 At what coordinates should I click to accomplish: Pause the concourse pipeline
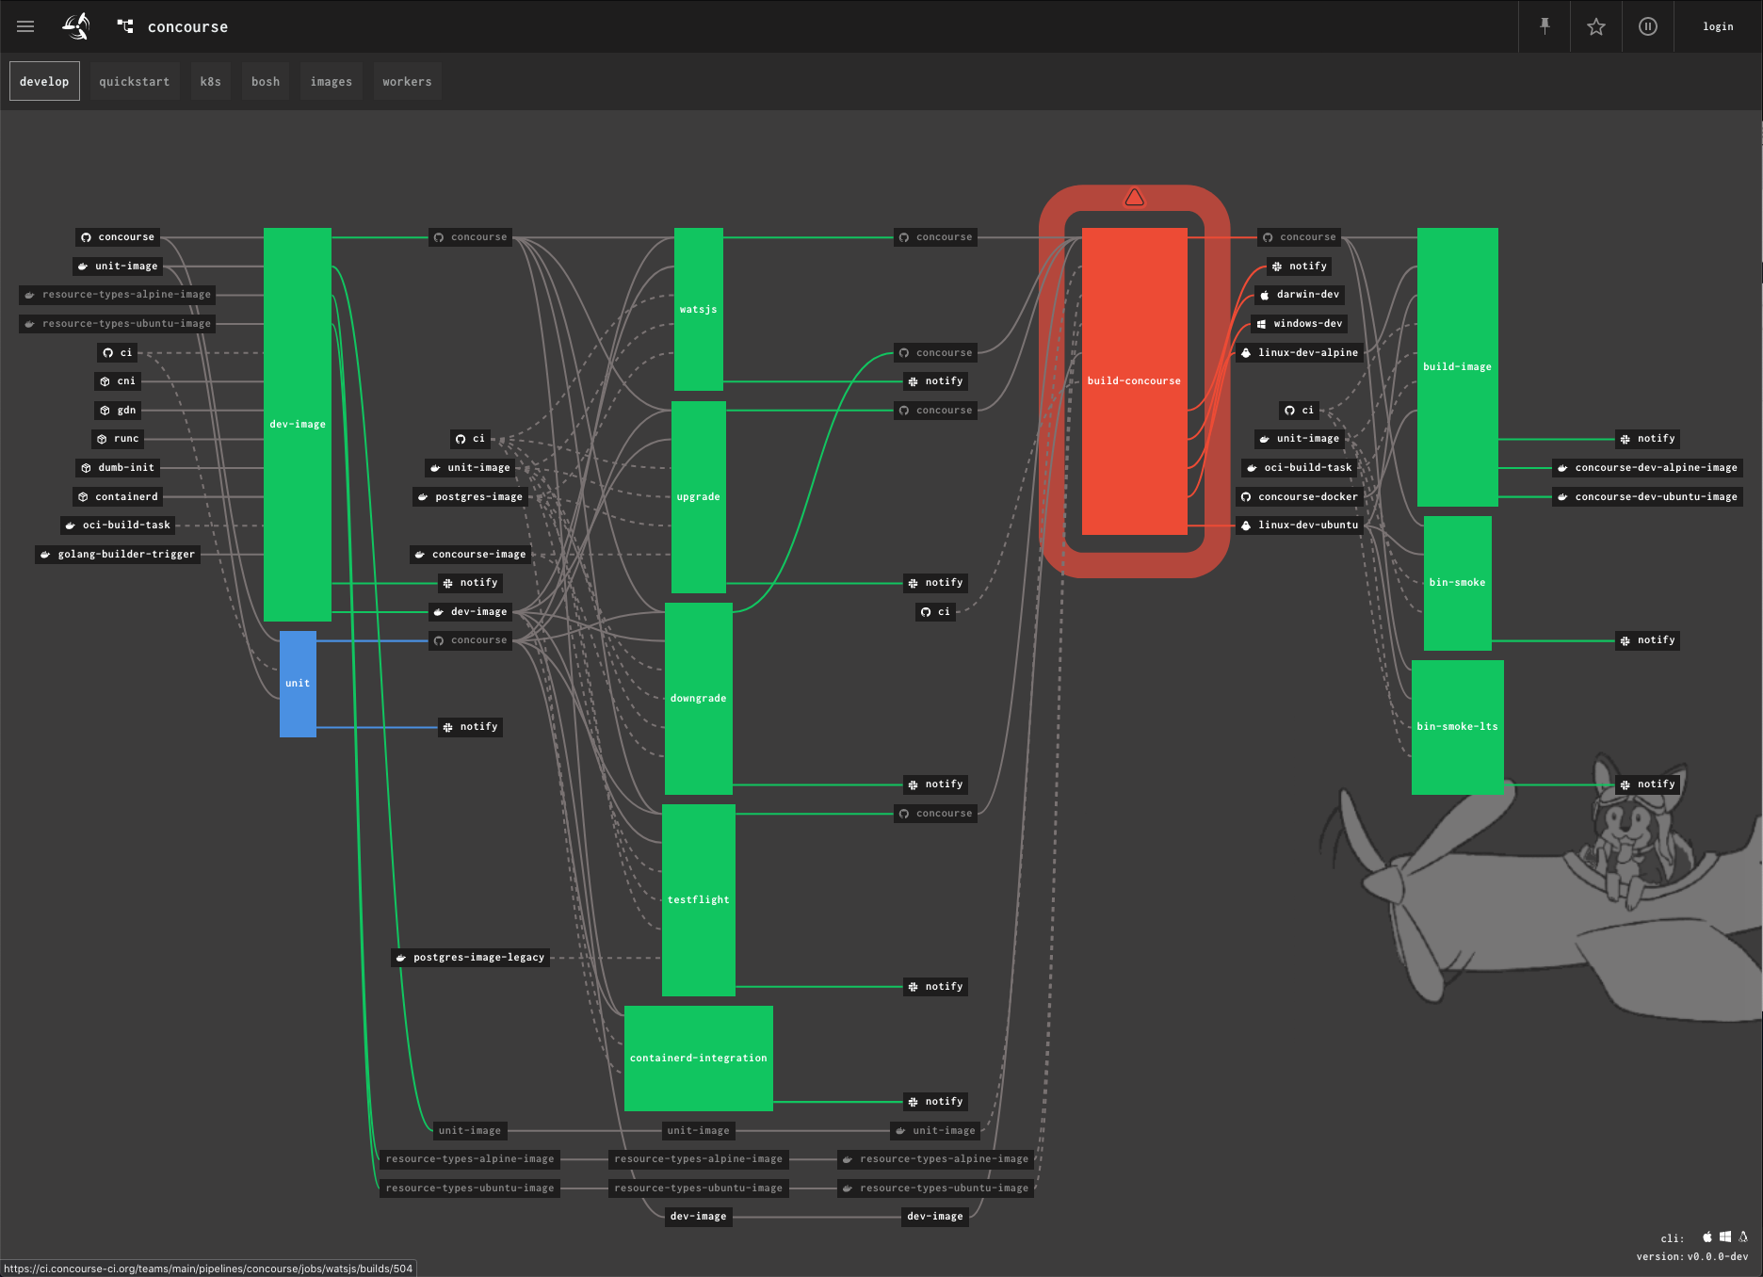pyautogui.click(x=1647, y=26)
